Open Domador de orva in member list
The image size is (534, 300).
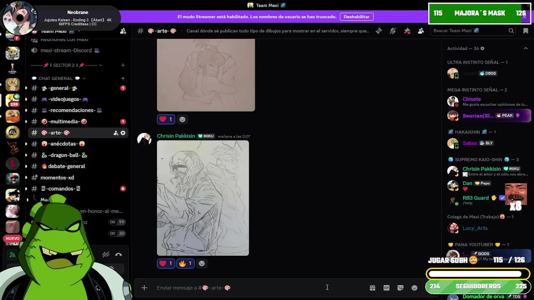[484, 297]
